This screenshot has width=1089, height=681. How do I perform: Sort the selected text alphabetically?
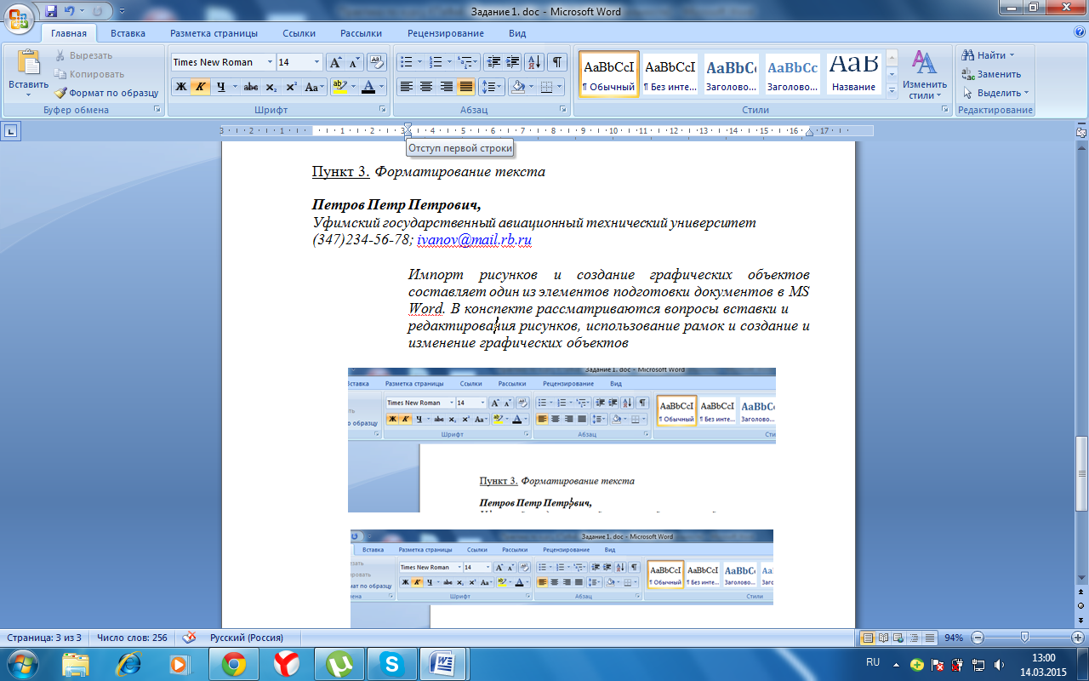[534, 62]
